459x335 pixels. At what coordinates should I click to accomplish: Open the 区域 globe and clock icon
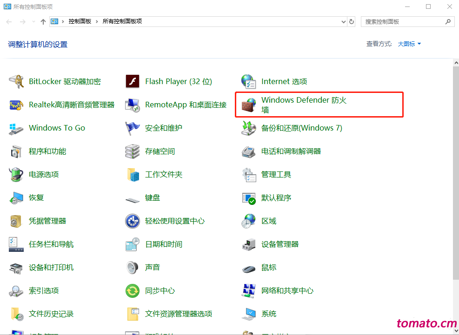248,221
